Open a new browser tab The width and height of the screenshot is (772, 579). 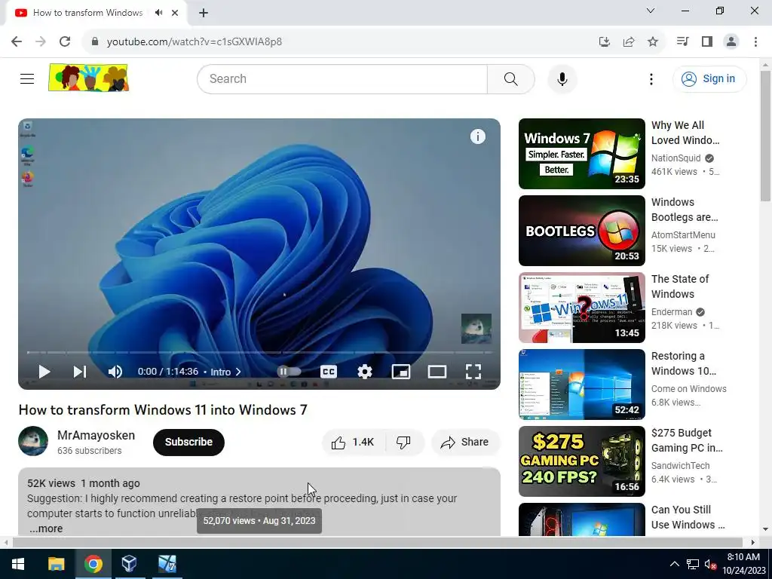point(204,13)
